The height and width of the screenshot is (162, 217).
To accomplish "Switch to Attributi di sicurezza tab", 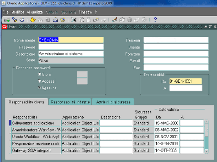I will click(113, 102).
